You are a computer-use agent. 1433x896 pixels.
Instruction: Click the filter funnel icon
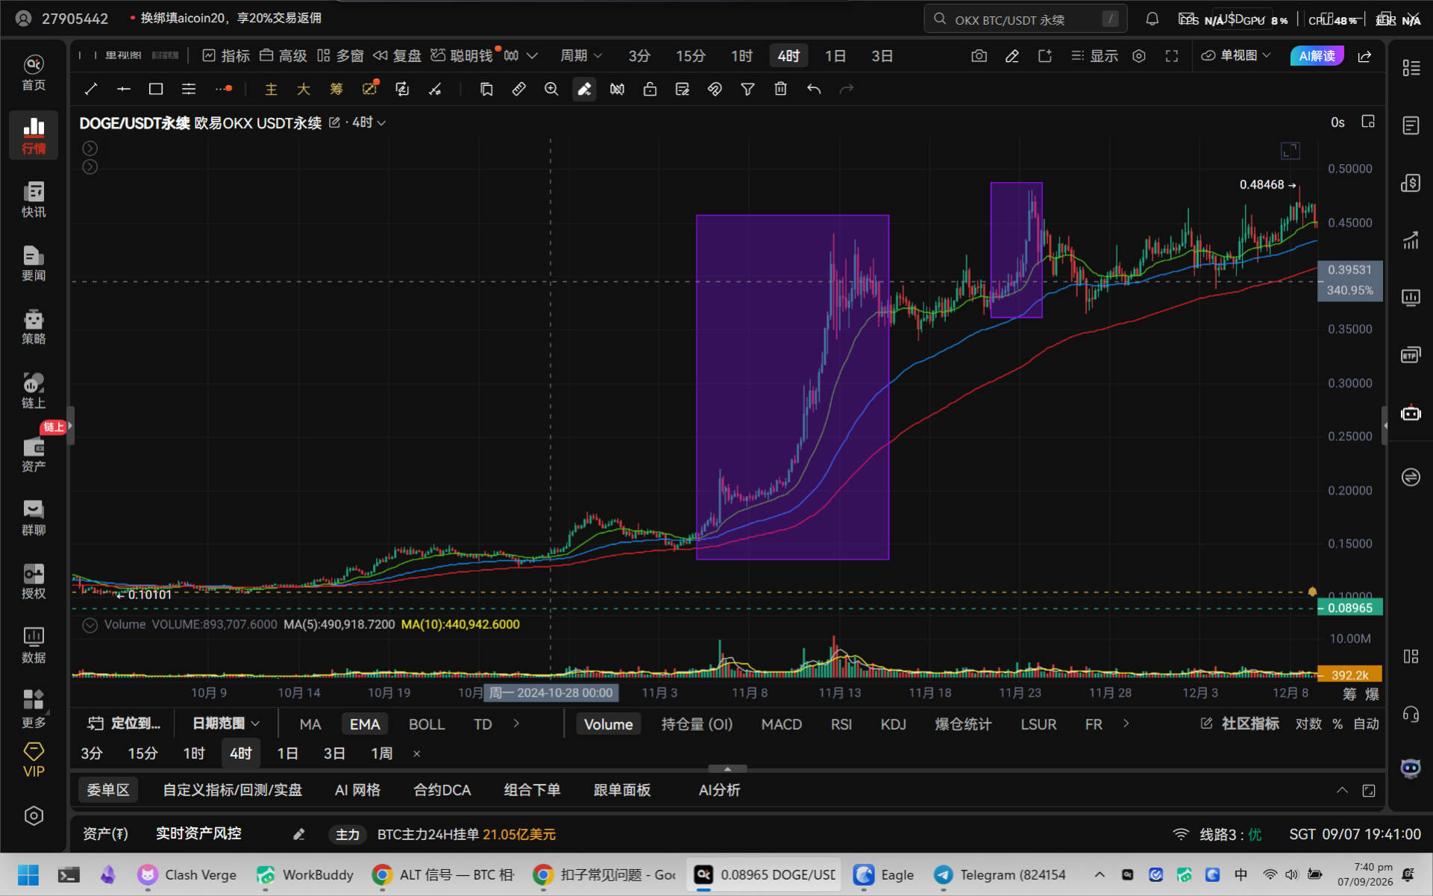[747, 90]
